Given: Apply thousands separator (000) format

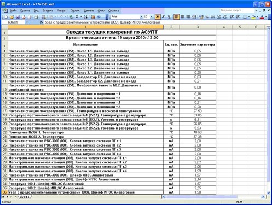Looking at the screenshot, I should [x=213, y=17].
